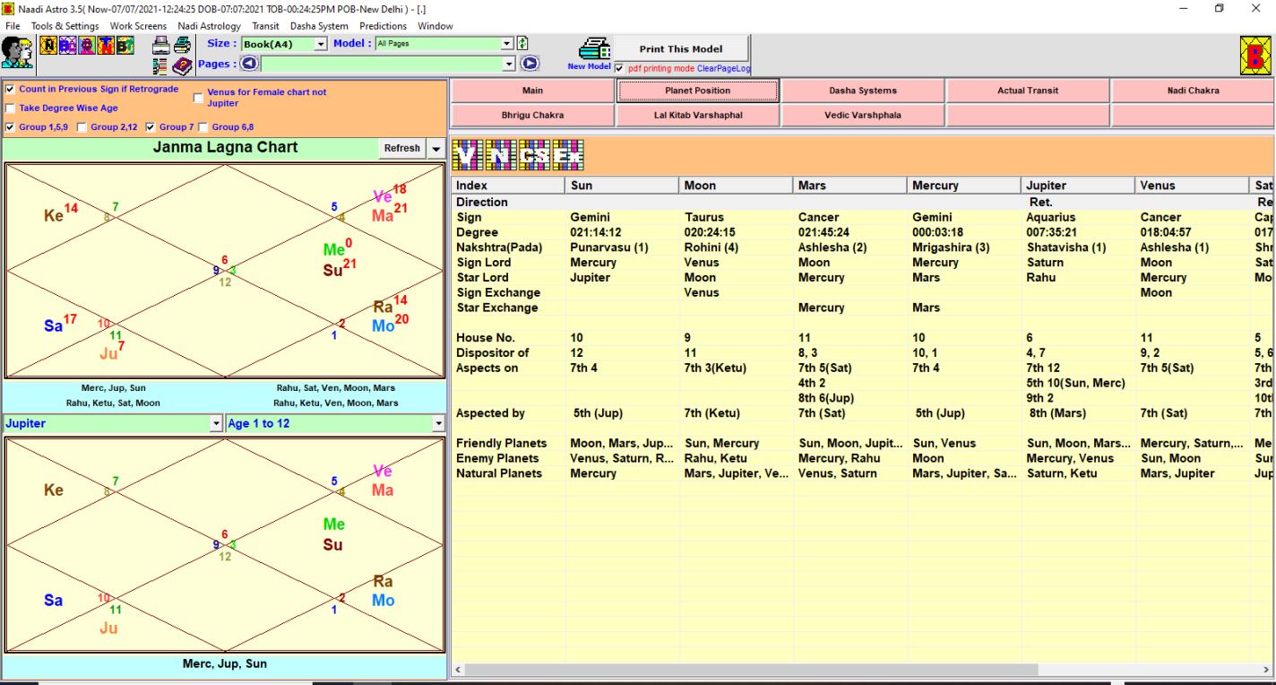Click the 'T' chart icon in toolbar
This screenshot has width=1276, height=685.
(106, 46)
